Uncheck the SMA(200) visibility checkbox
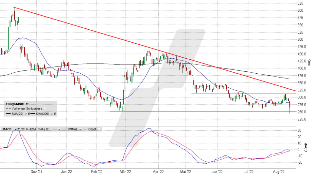314x176 pixels. [x=51, y=113]
